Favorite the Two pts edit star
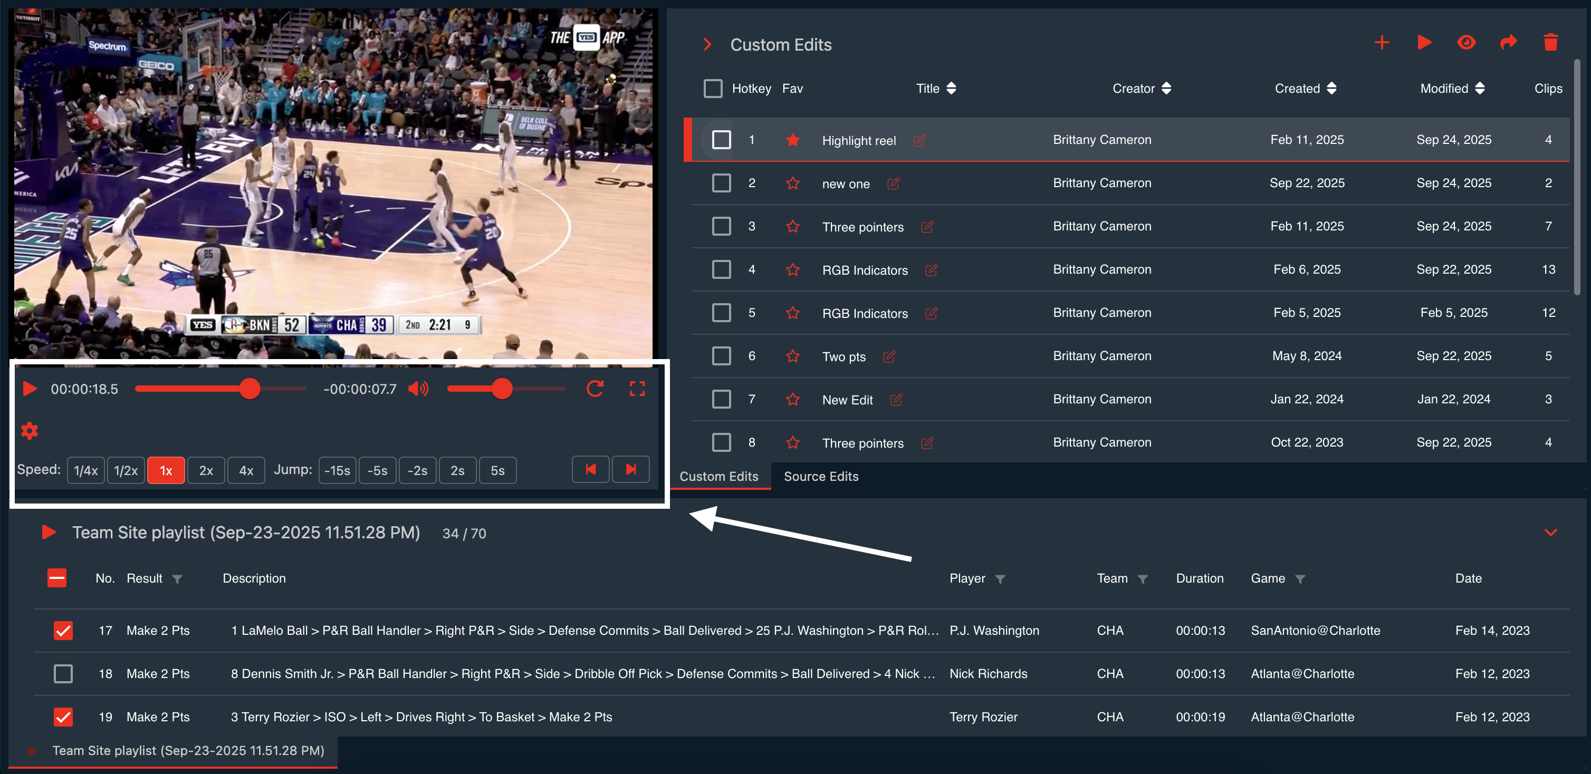 coord(792,356)
